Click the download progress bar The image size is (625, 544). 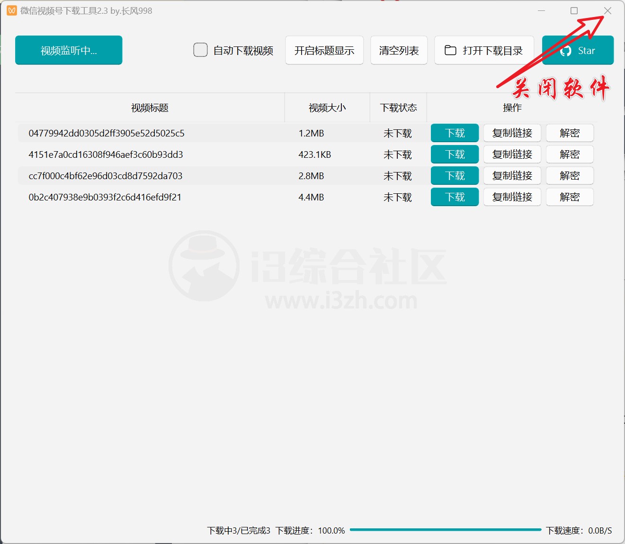[445, 530]
